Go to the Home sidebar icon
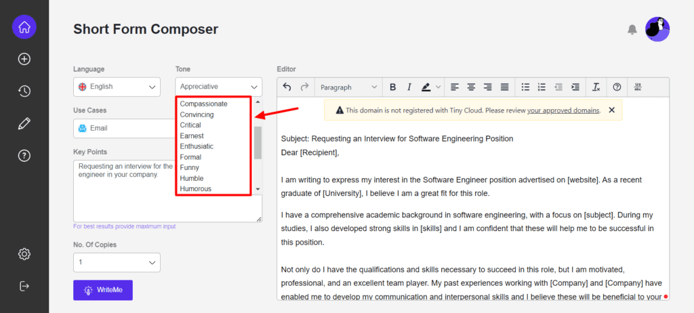This screenshot has width=694, height=313. point(24,27)
